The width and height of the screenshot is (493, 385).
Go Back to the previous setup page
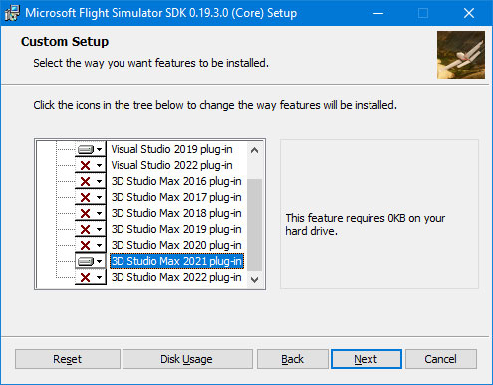pyautogui.click(x=293, y=359)
